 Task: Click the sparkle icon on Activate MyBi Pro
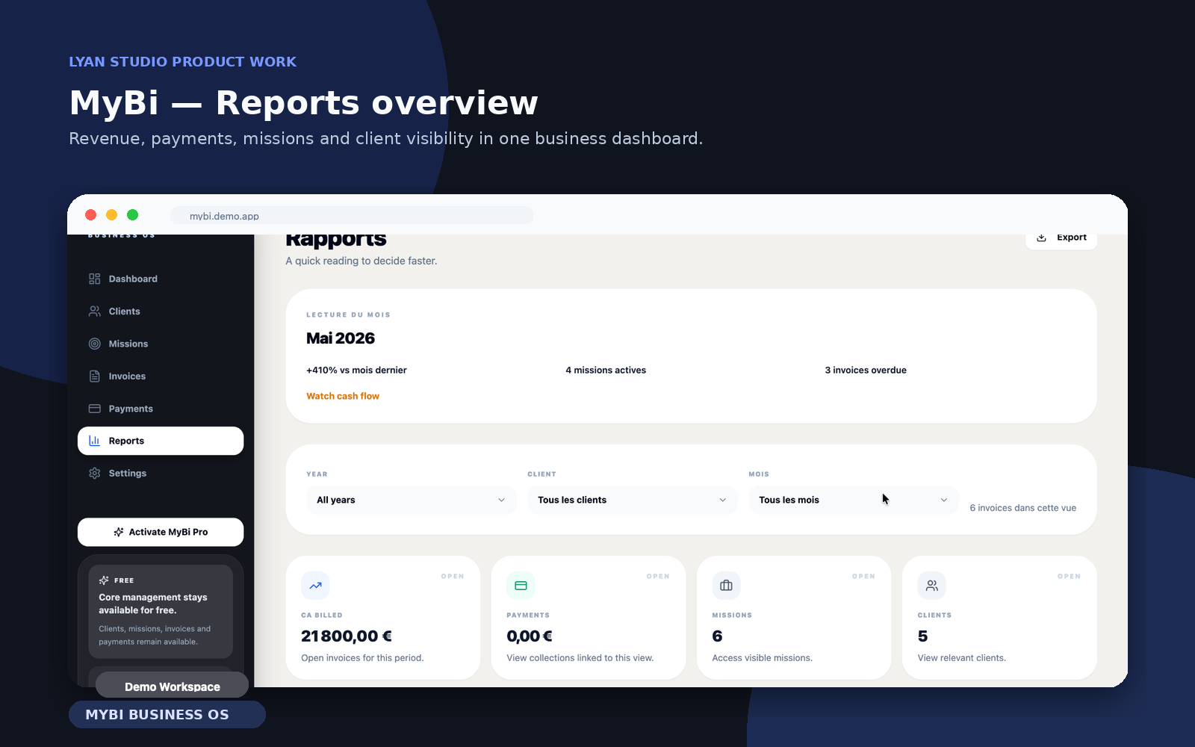pyautogui.click(x=119, y=532)
